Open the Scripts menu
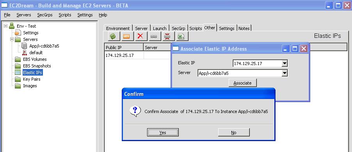The image size is (352, 152). click(x=65, y=15)
